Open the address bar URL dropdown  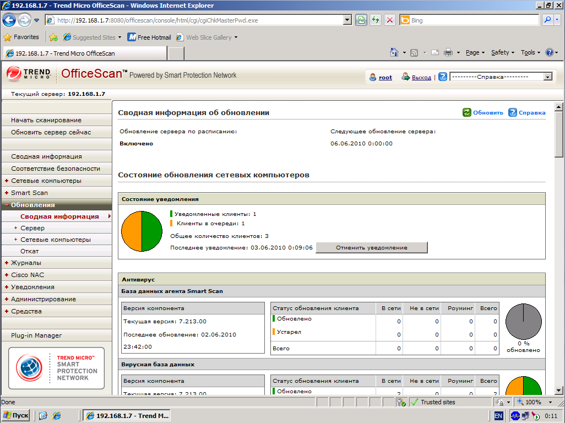[347, 20]
